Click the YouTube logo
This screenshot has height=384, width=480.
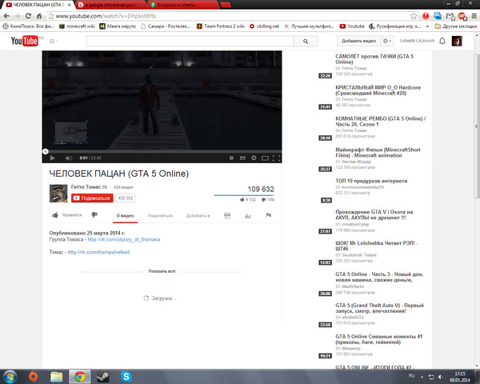(x=25, y=41)
